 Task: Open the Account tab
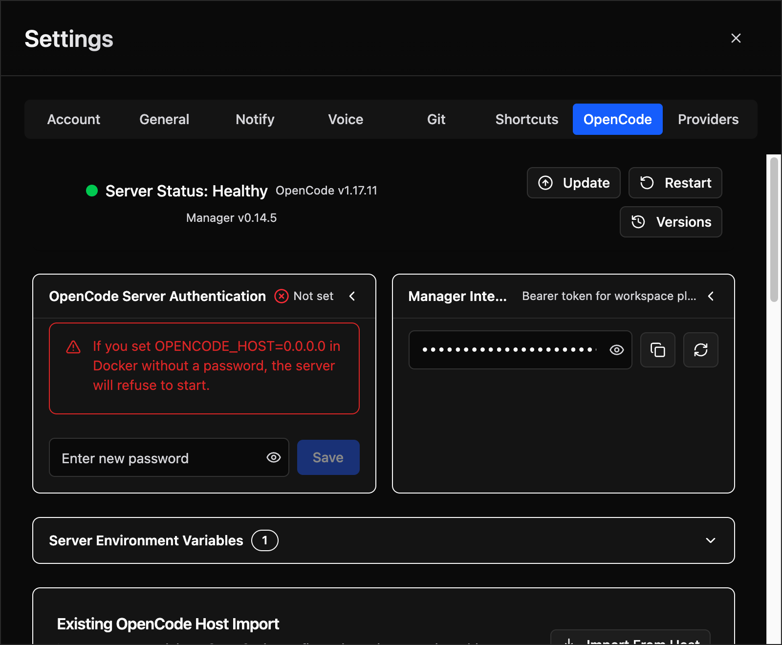click(x=74, y=119)
